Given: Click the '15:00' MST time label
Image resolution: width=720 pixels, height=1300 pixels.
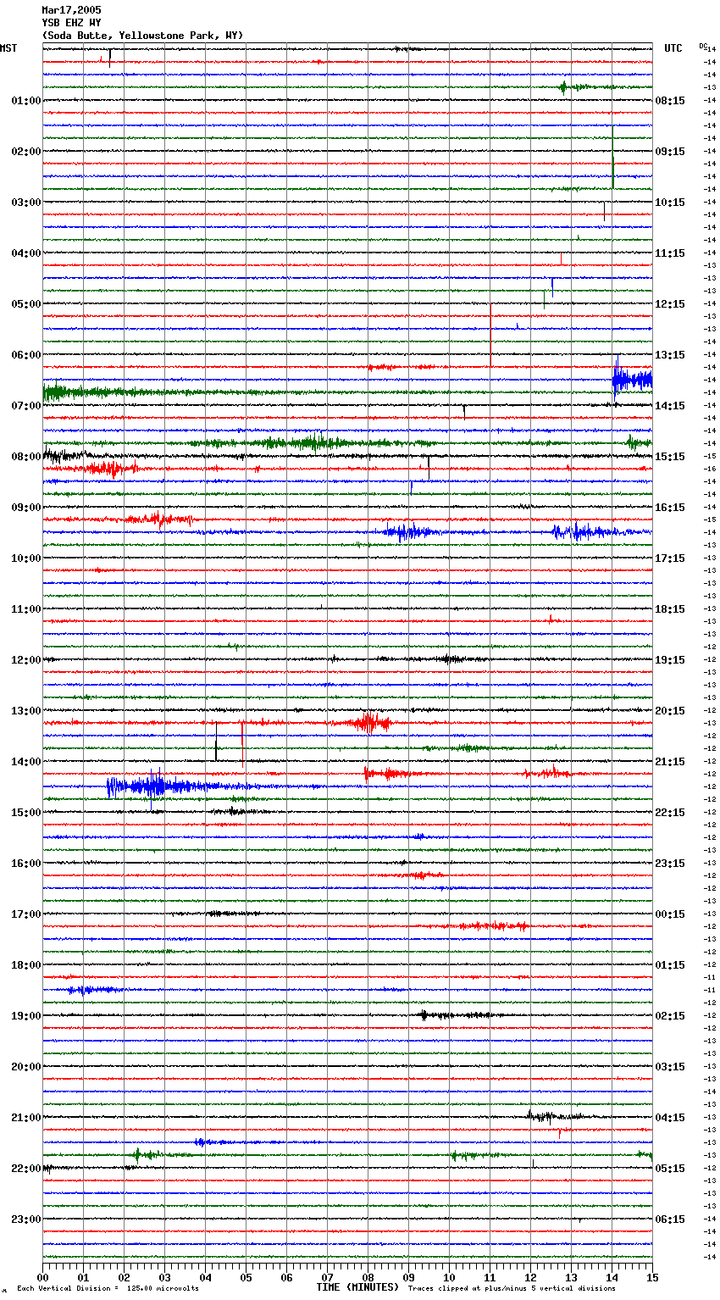Looking at the screenshot, I should click(25, 813).
